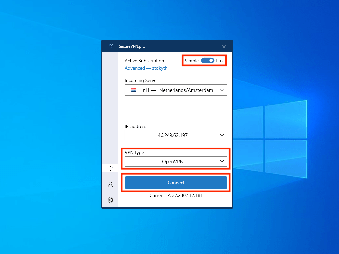Toggle the Simple/Pro mode switch
The image size is (339, 254).
[208, 61]
